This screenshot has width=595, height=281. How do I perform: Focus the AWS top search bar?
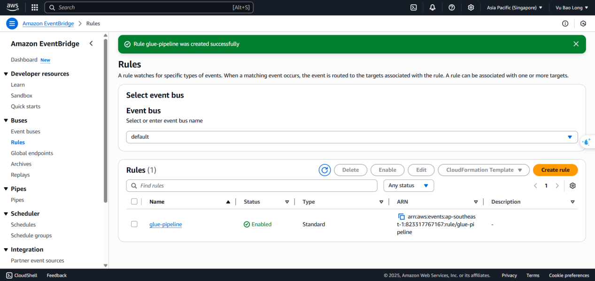(149, 8)
